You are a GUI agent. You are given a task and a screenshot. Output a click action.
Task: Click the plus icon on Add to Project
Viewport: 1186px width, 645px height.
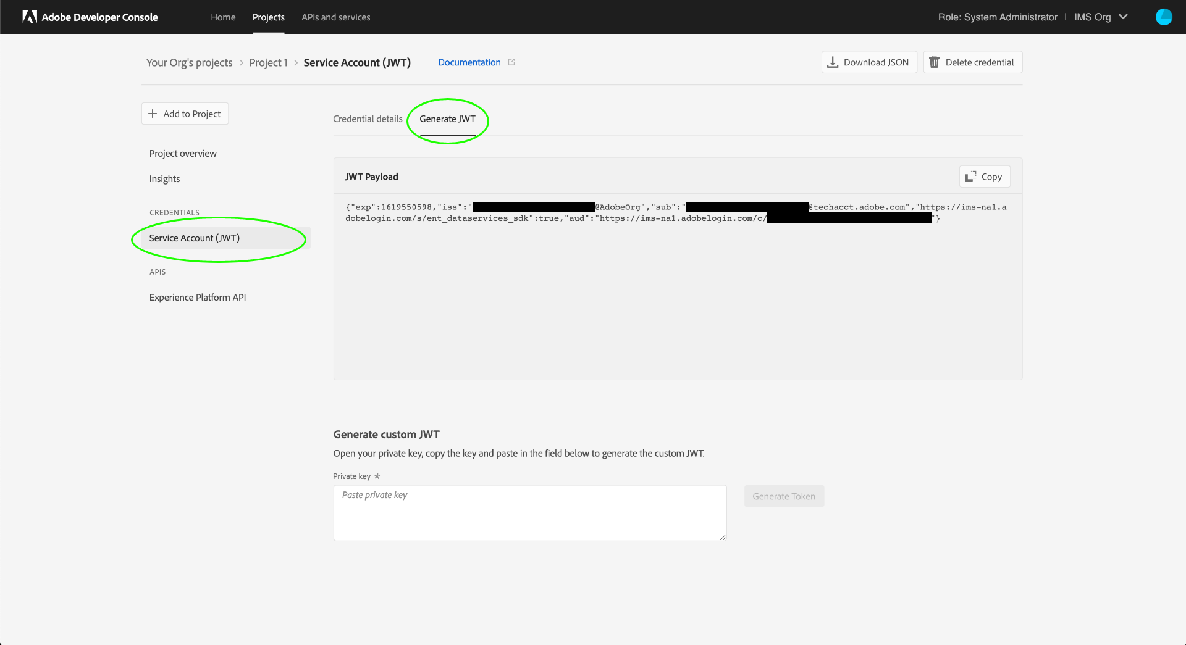(153, 114)
